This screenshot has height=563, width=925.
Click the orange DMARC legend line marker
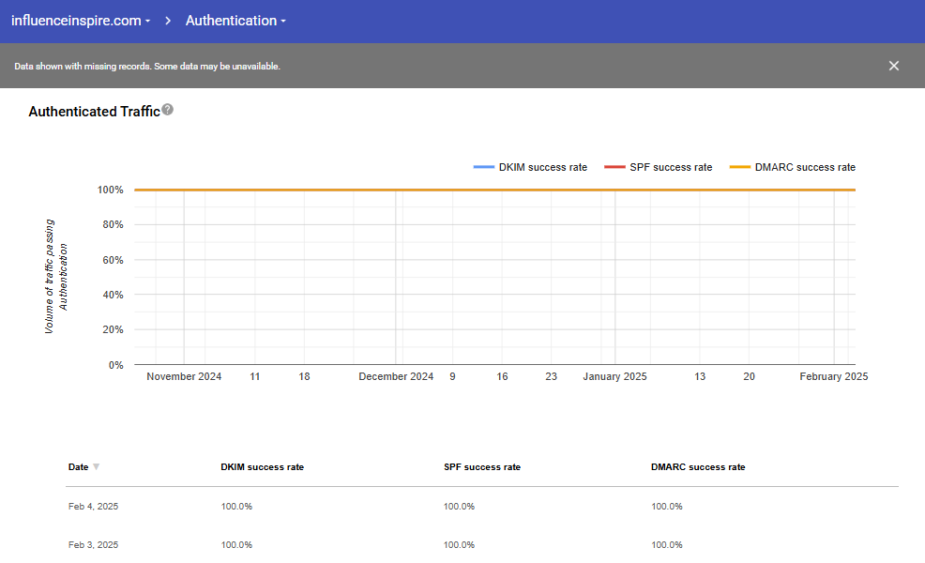point(740,167)
